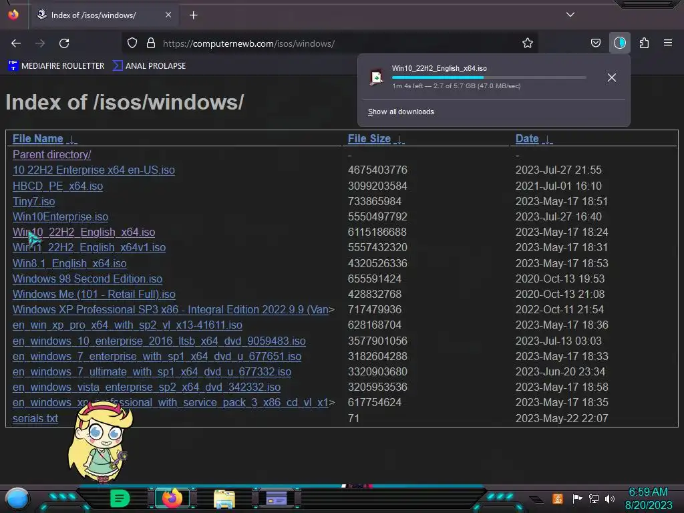Click file size 71 for serials.txt
Image resolution: width=684 pixels, height=513 pixels.
(x=354, y=418)
